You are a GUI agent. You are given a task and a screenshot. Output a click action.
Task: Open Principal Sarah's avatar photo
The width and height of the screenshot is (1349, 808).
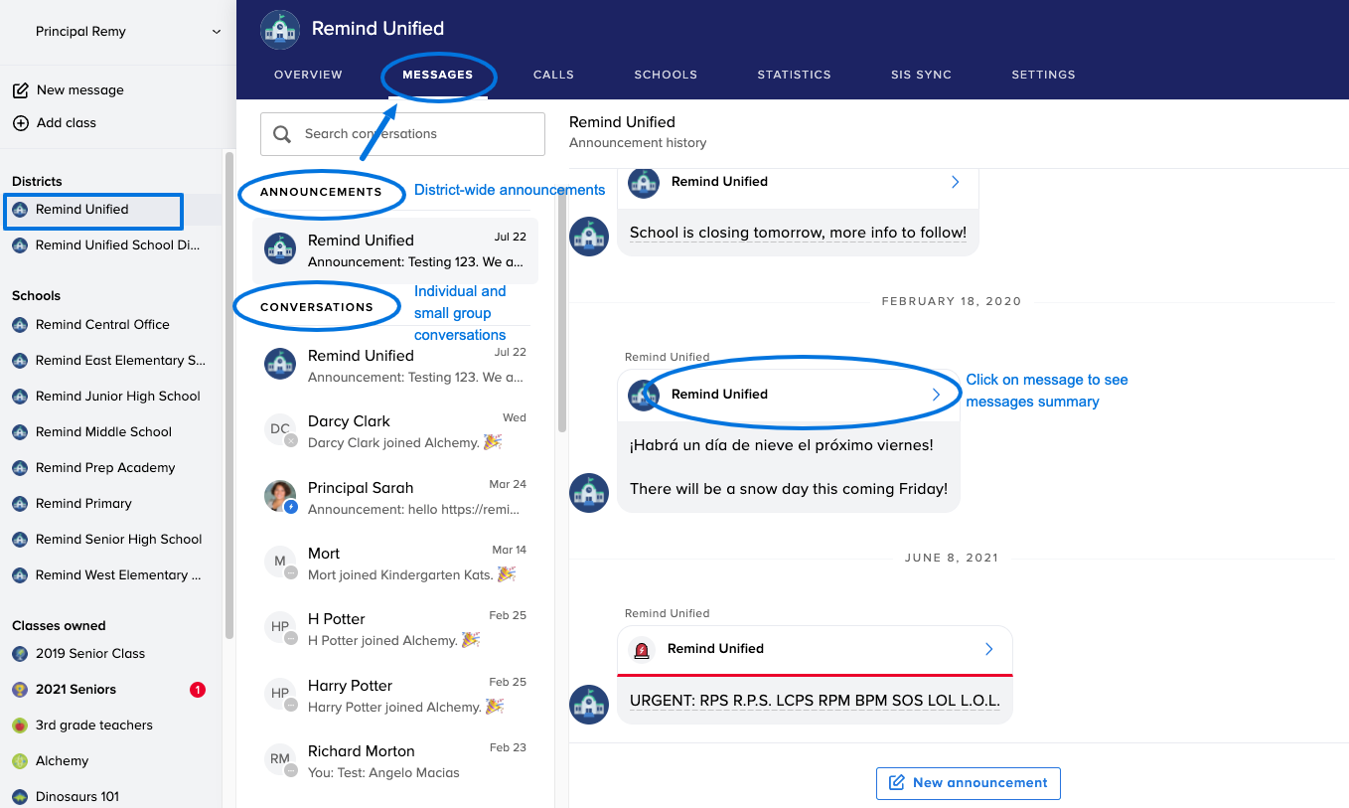[280, 496]
